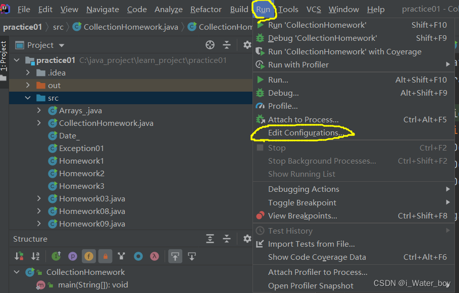Select Edit Configurations... menu entry
Screen dimensions: 459x293
coord(353,133)
